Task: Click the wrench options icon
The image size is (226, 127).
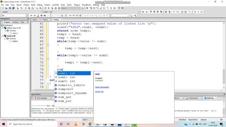Action: 135,16
